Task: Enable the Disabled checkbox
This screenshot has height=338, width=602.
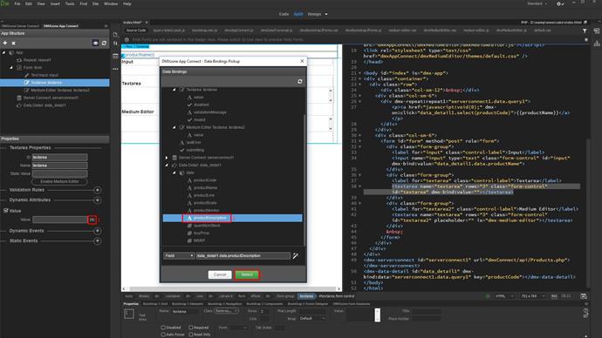Action: pyautogui.click(x=163, y=328)
